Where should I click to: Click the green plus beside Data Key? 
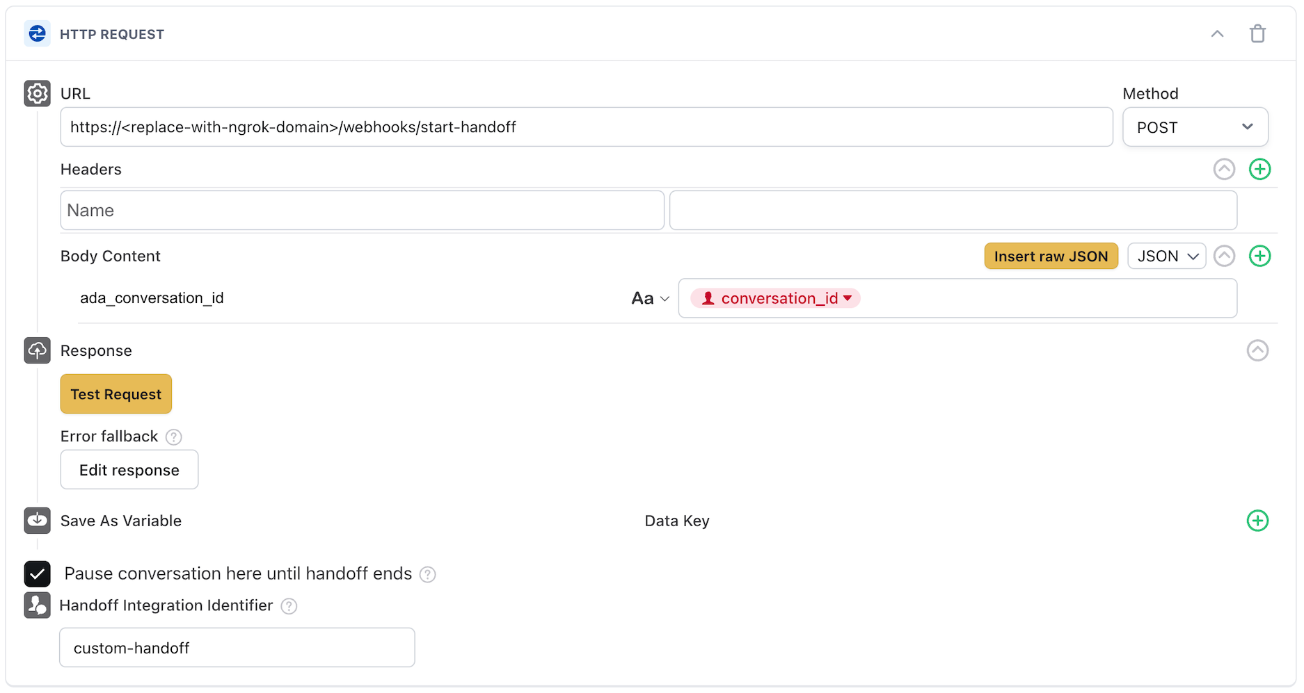1257,520
